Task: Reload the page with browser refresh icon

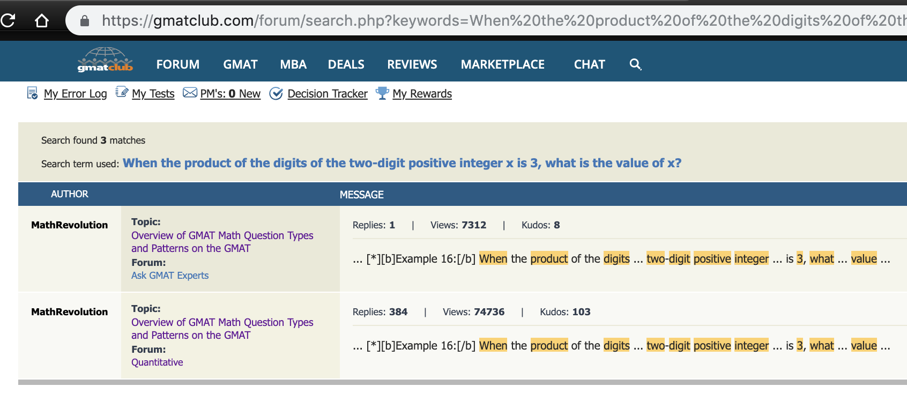Action: pyautogui.click(x=8, y=20)
